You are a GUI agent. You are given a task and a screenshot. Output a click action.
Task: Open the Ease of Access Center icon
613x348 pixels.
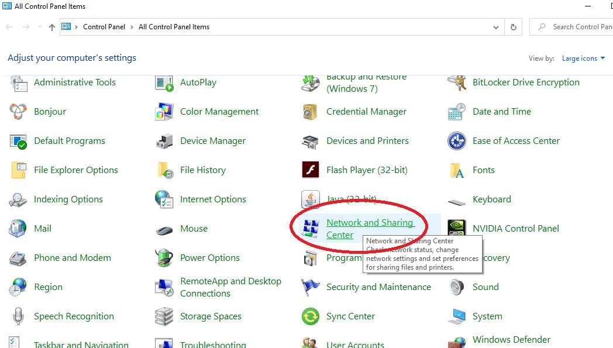point(457,141)
